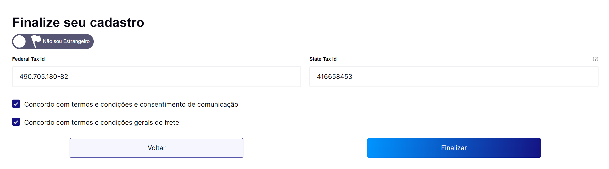Click the 416658453 value text
The height and width of the screenshot is (169, 609).
pyautogui.click(x=334, y=77)
